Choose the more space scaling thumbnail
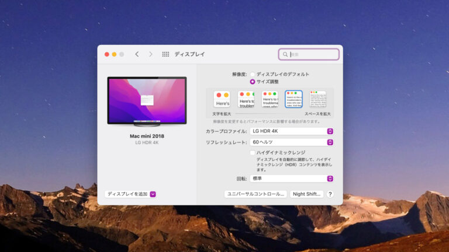Image resolution: width=449 pixels, height=252 pixels. coord(318,99)
